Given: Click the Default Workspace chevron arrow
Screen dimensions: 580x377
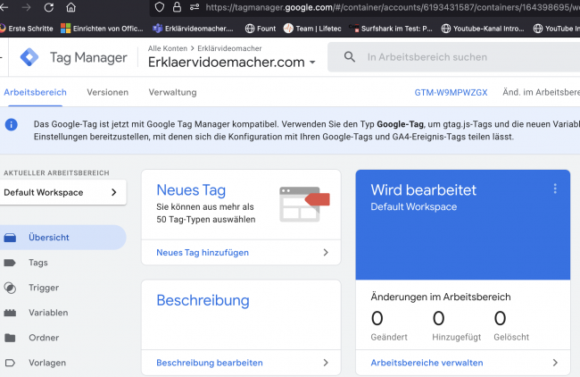Looking at the screenshot, I should 114,192.
